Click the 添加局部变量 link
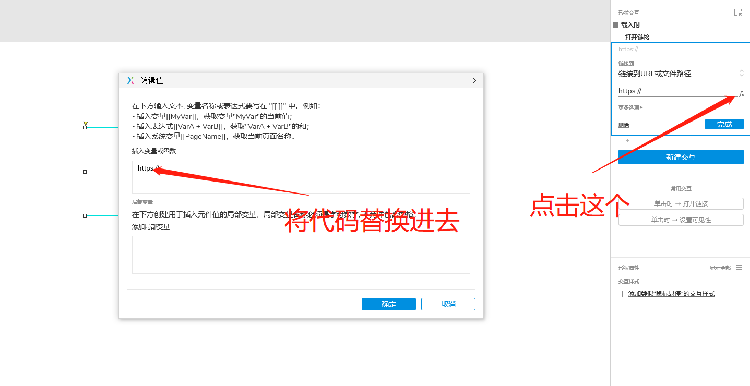750x386 pixels. coord(151,227)
